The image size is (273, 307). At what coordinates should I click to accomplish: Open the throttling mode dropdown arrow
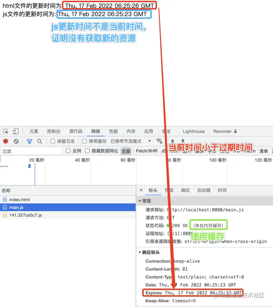[150, 141]
